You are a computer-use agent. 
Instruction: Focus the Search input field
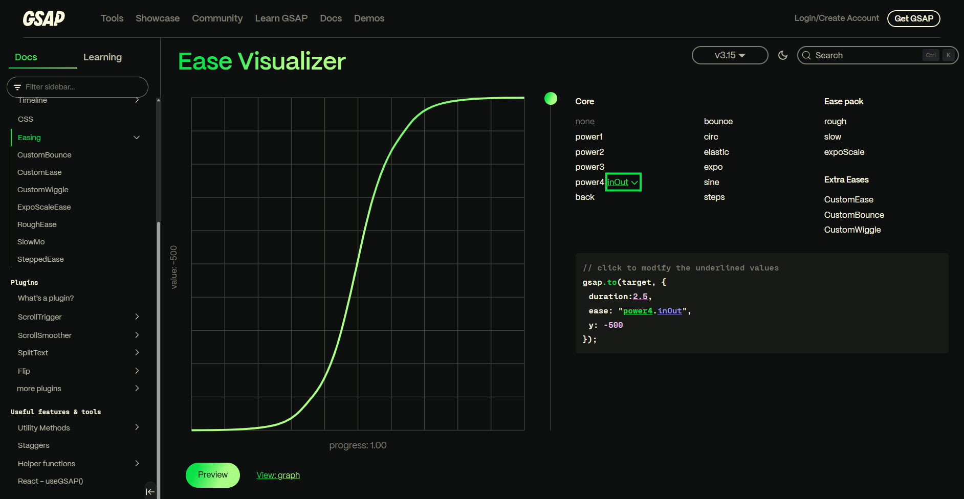coord(877,55)
